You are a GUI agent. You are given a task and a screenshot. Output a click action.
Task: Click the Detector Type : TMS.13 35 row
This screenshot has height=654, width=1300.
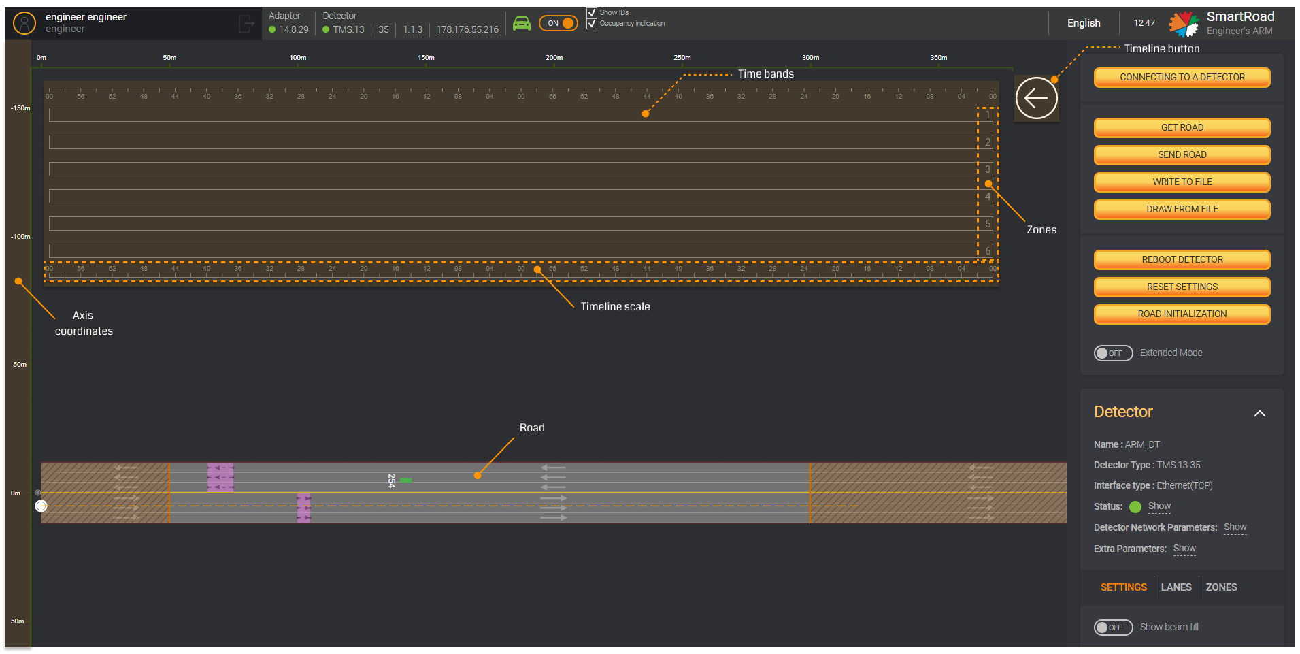(1147, 465)
